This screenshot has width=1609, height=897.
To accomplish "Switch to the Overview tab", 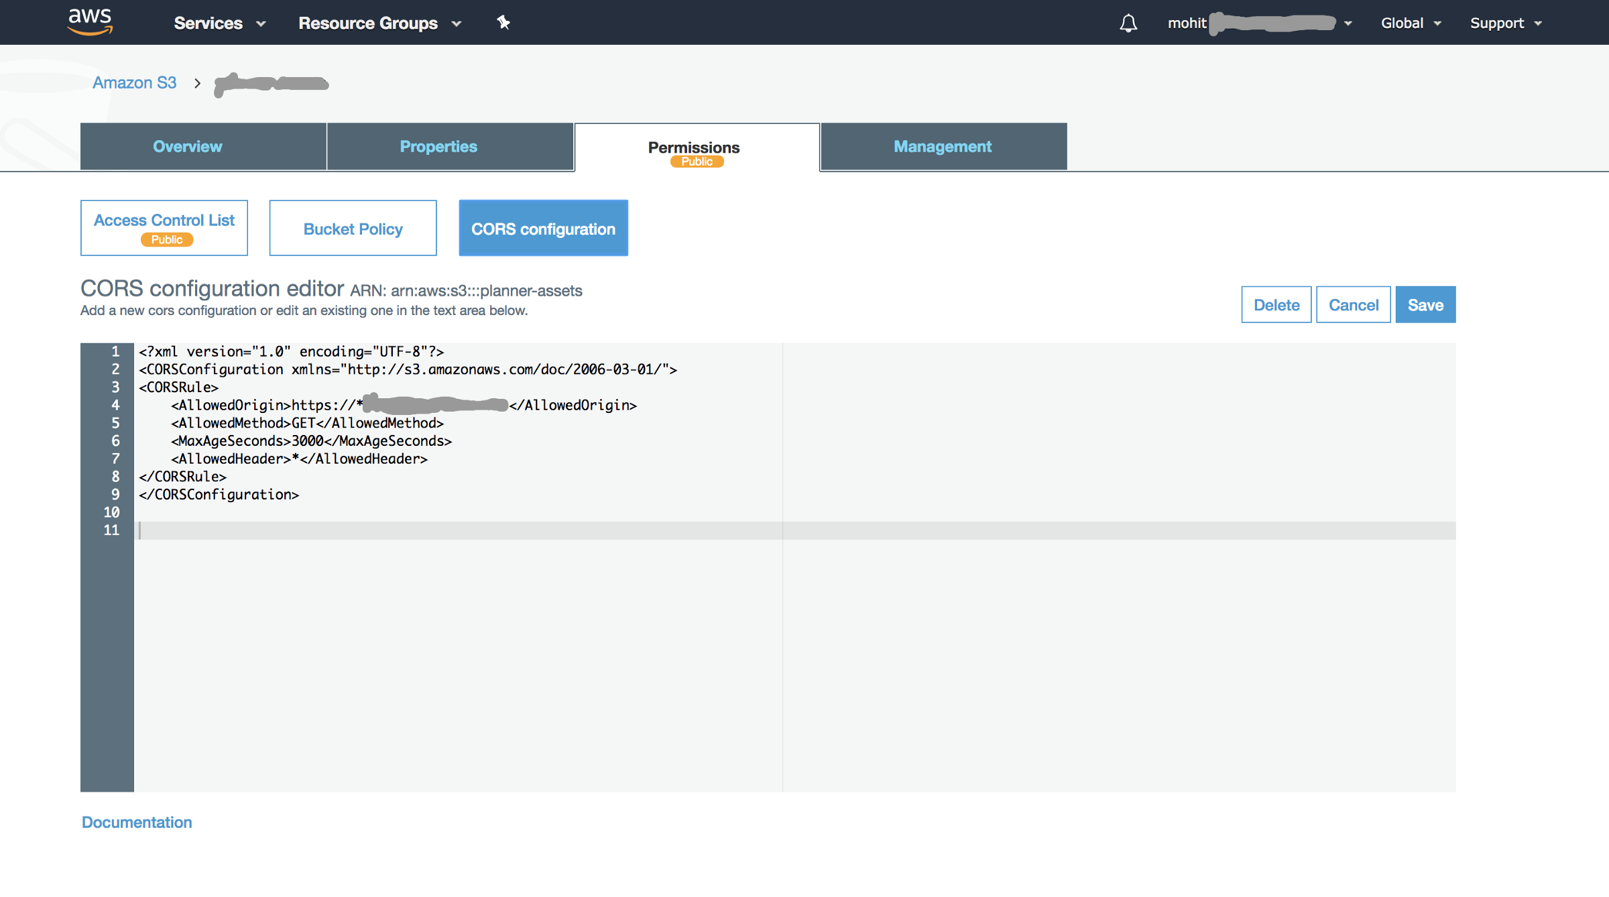I will click(x=203, y=146).
